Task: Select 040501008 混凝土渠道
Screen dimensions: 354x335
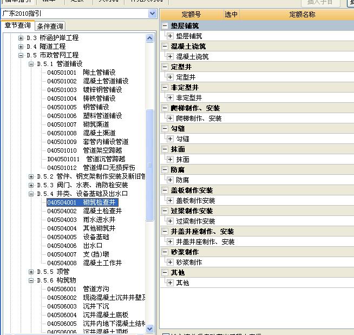Action: 81,133
